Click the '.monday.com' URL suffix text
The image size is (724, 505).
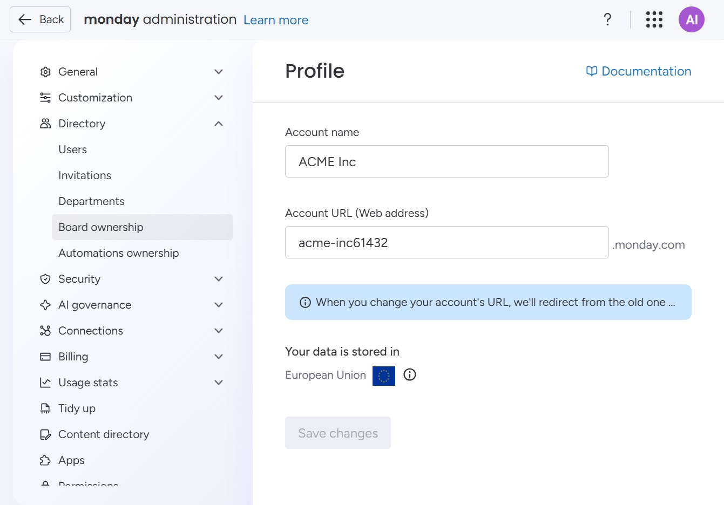(x=648, y=245)
